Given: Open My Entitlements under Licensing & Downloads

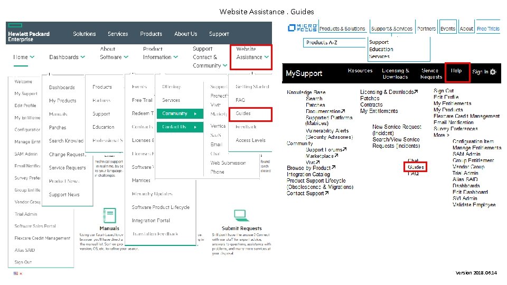Looking at the screenshot, I should click(x=379, y=111).
